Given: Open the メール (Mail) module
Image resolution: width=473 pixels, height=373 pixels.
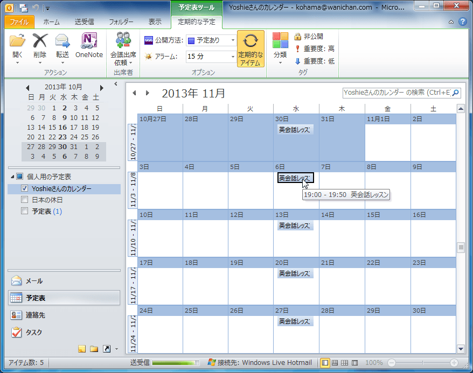Looking at the screenshot, I should pyautogui.click(x=64, y=281).
